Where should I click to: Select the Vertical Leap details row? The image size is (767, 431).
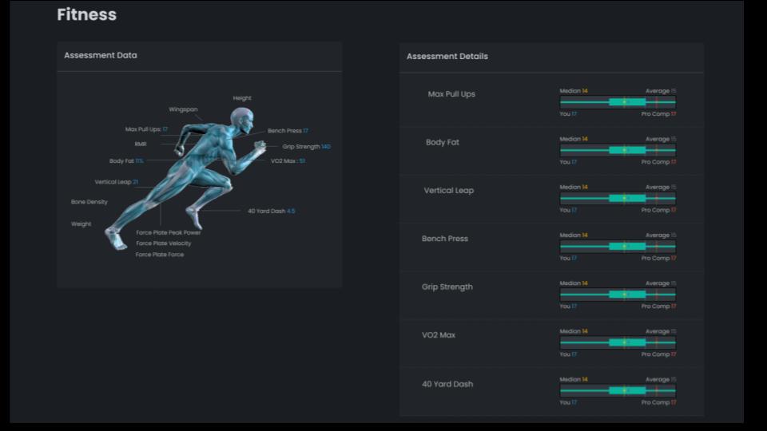448,191
